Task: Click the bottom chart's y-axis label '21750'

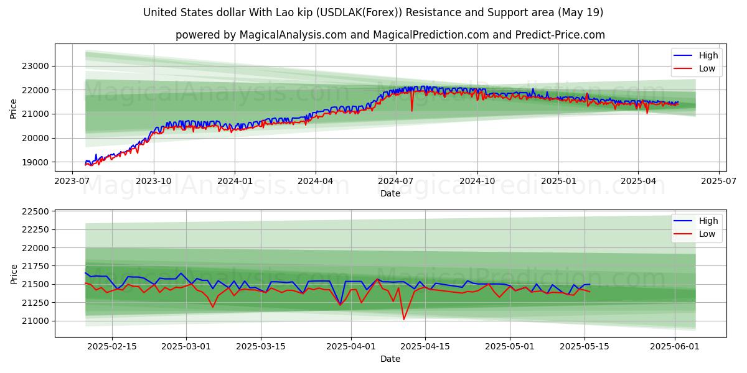Action: (x=36, y=266)
